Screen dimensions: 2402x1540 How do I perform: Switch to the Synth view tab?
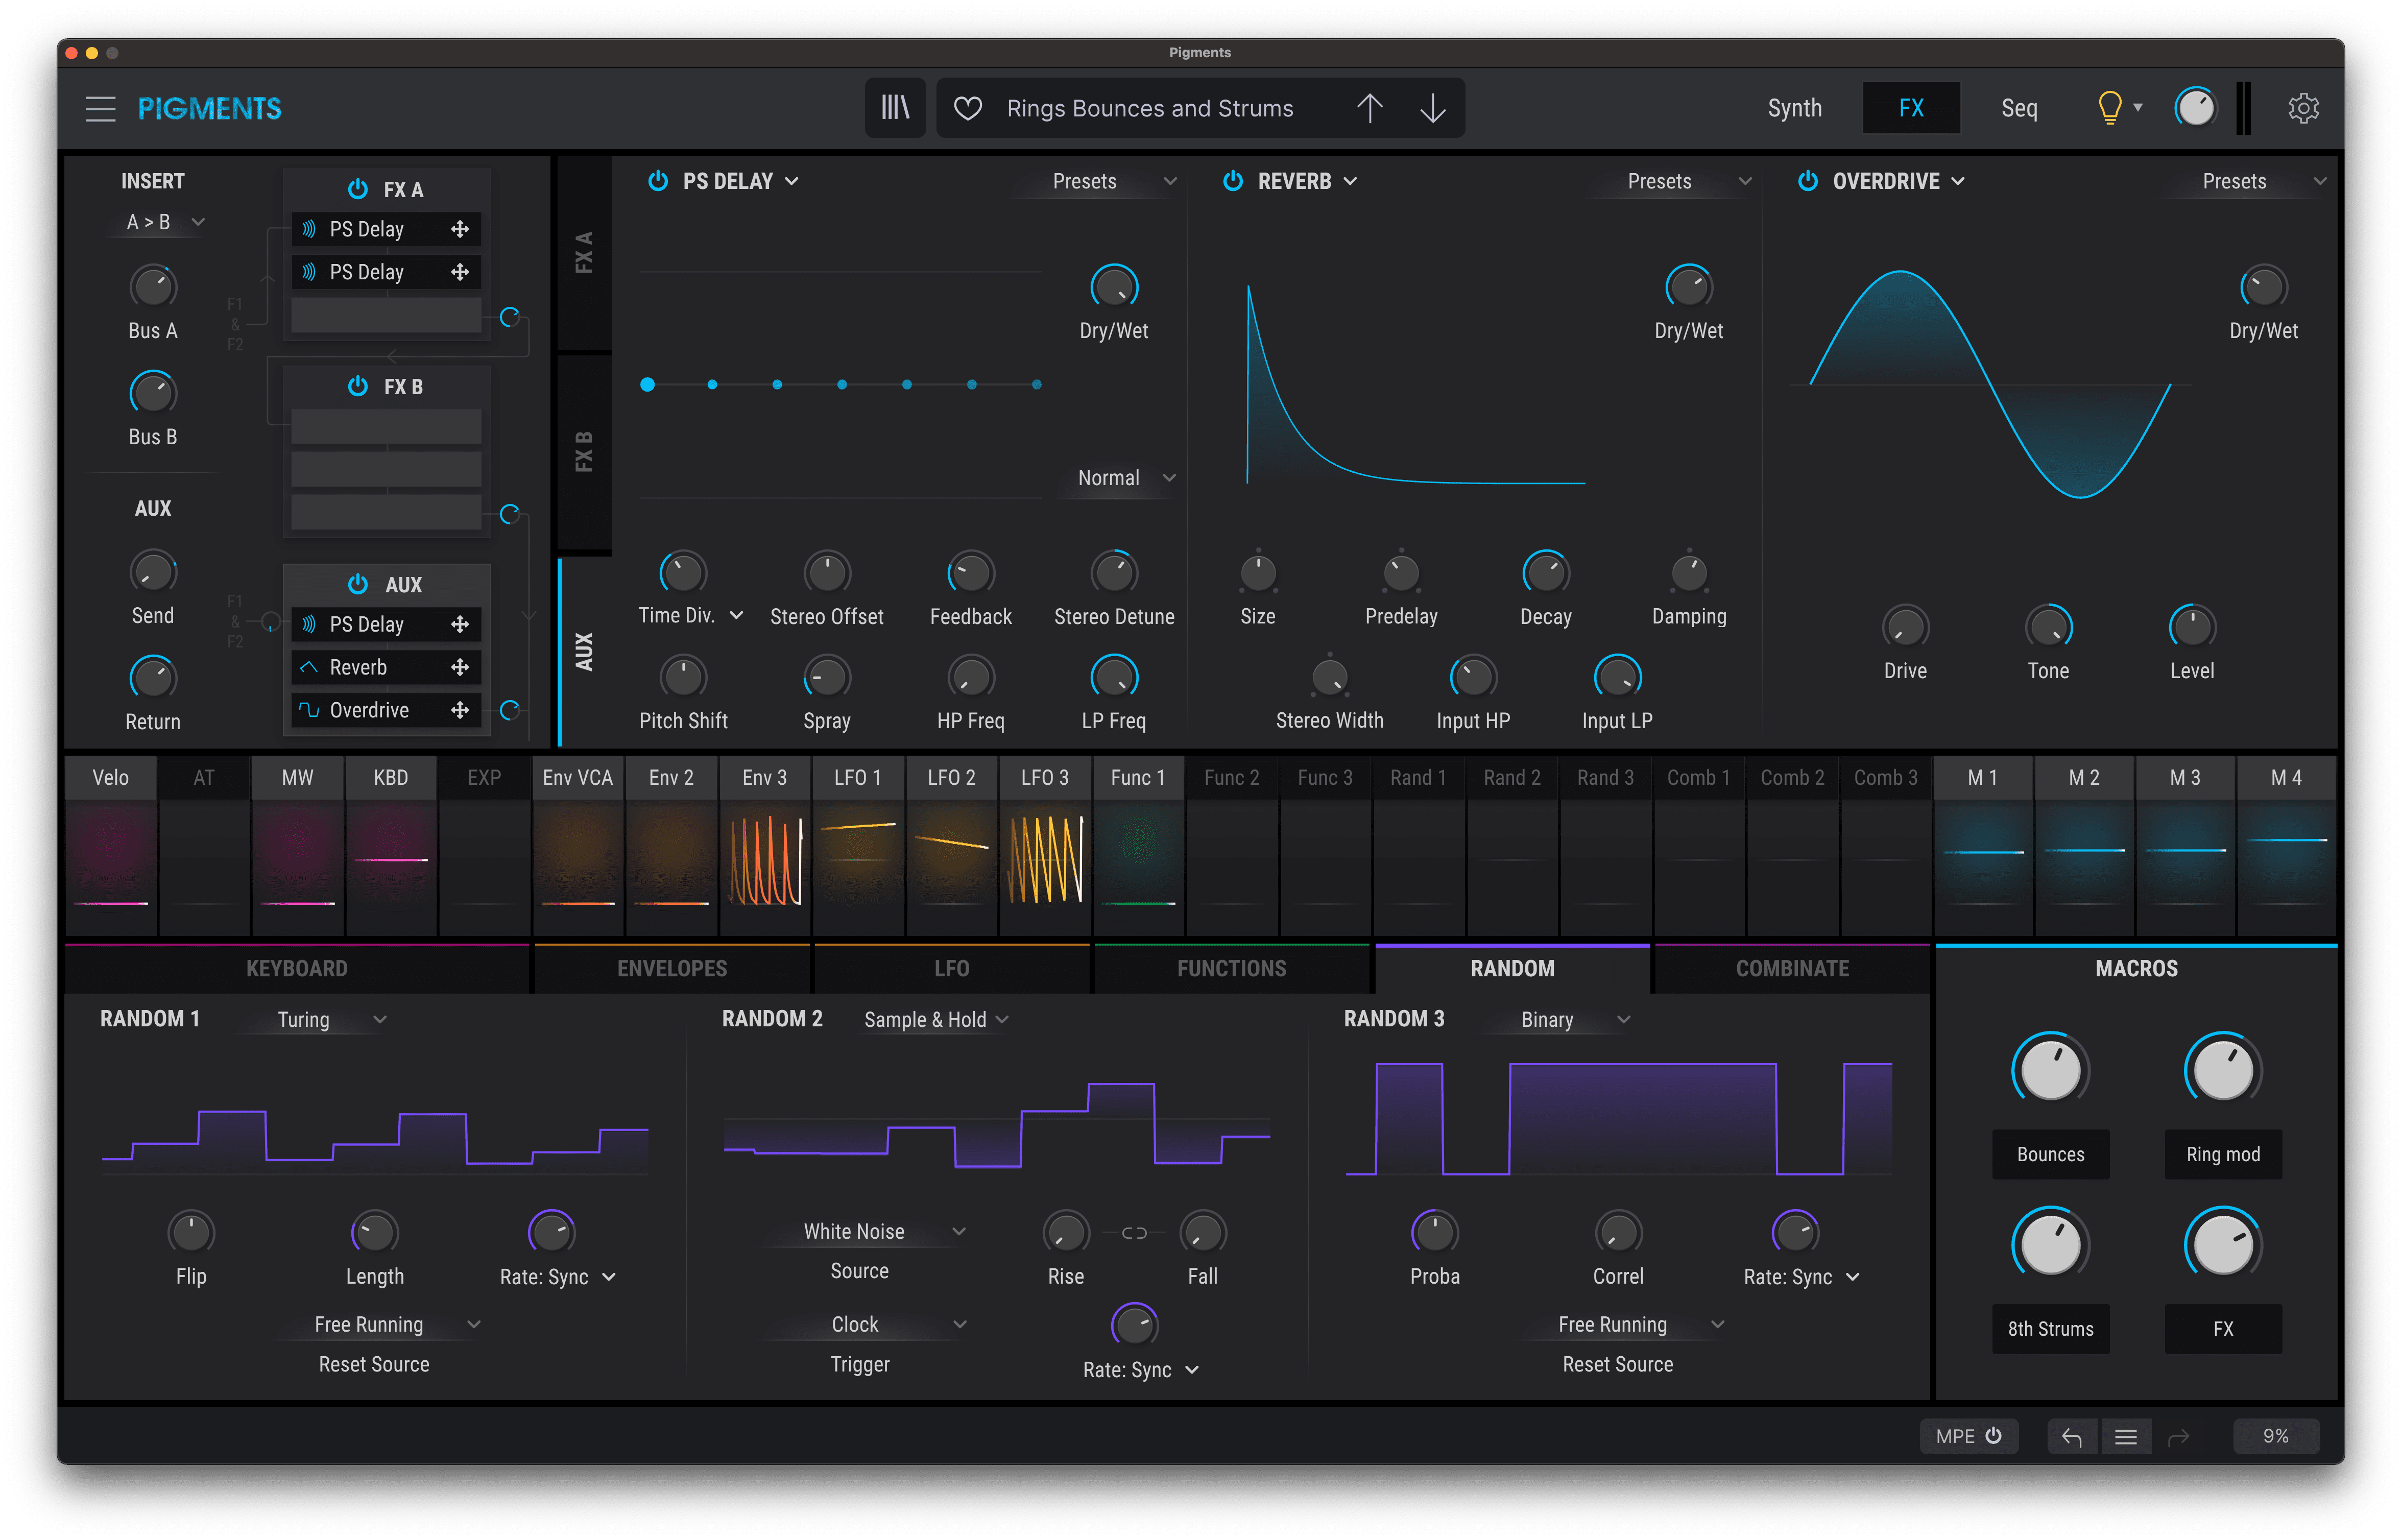(1794, 108)
